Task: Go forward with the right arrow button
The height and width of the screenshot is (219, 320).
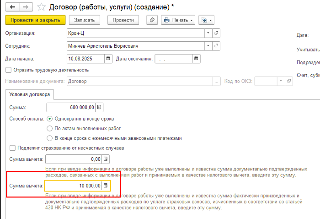Action: coord(26,7)
